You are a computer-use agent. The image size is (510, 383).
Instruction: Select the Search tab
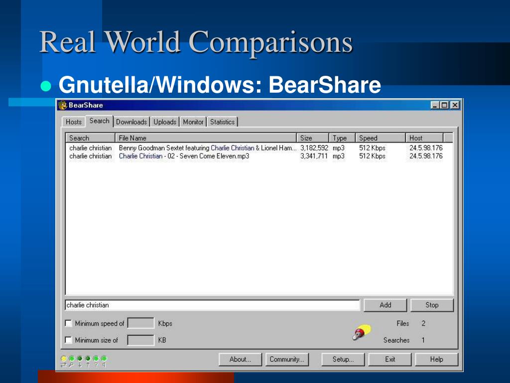[x=100, y=121]
